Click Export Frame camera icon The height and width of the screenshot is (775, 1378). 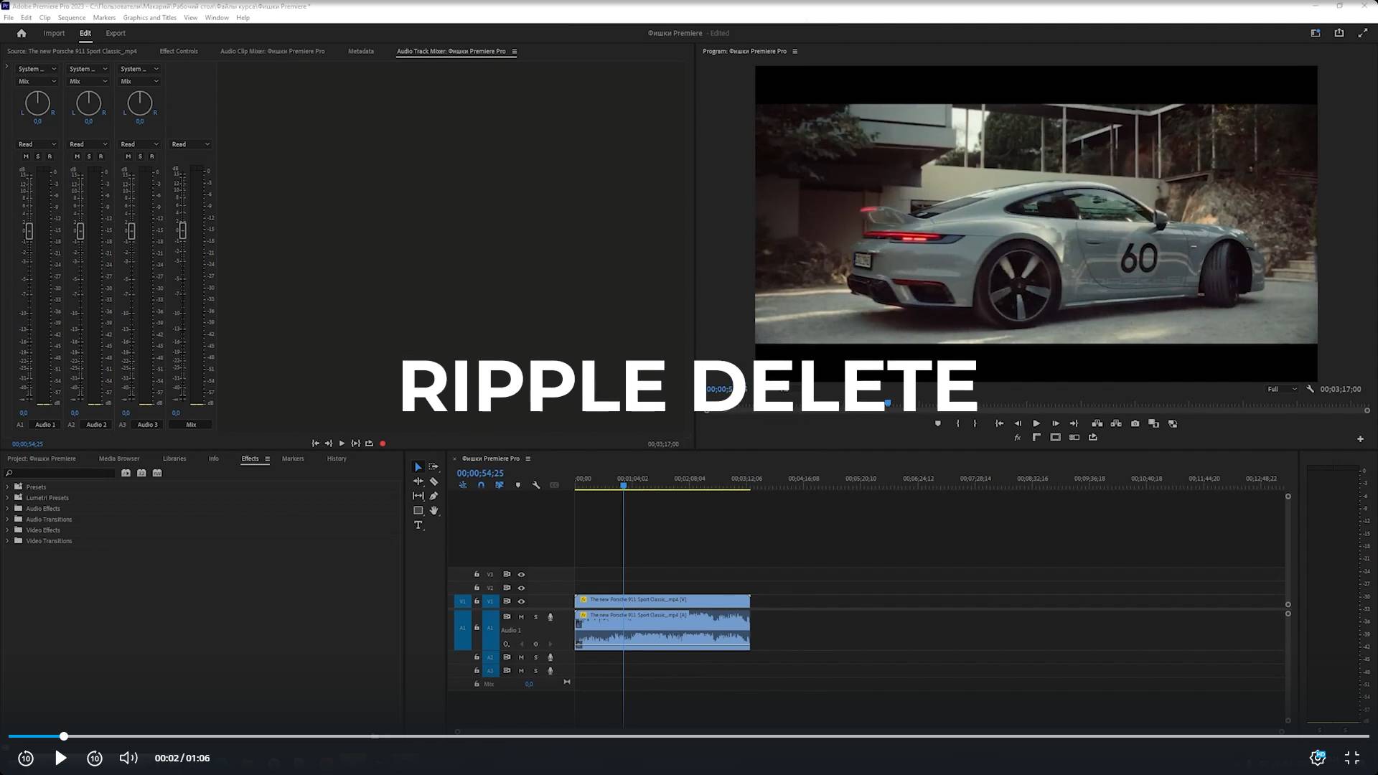[x=1135, y=423]
